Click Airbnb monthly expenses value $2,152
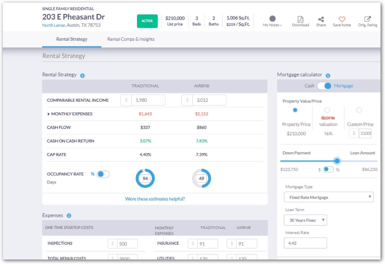The image size is (385, 264). coord(201,114)
